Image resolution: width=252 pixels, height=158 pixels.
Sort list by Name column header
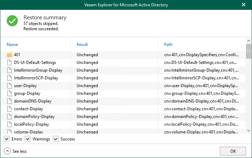pyautogui.click(x=12, y=45)
